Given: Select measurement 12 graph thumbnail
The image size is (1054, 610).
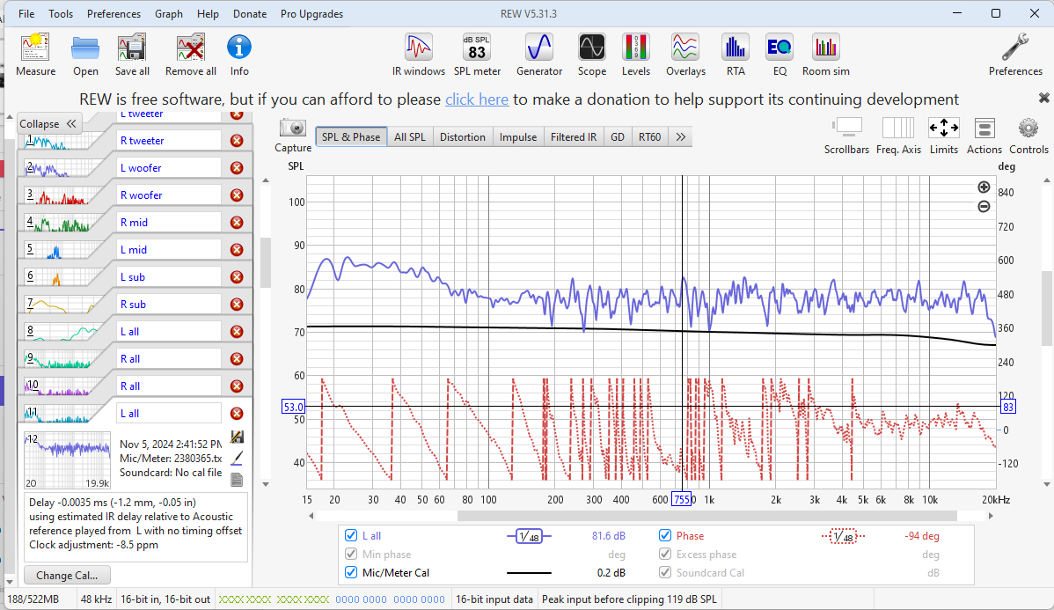Looking at the screenshot, I should 67,460.
